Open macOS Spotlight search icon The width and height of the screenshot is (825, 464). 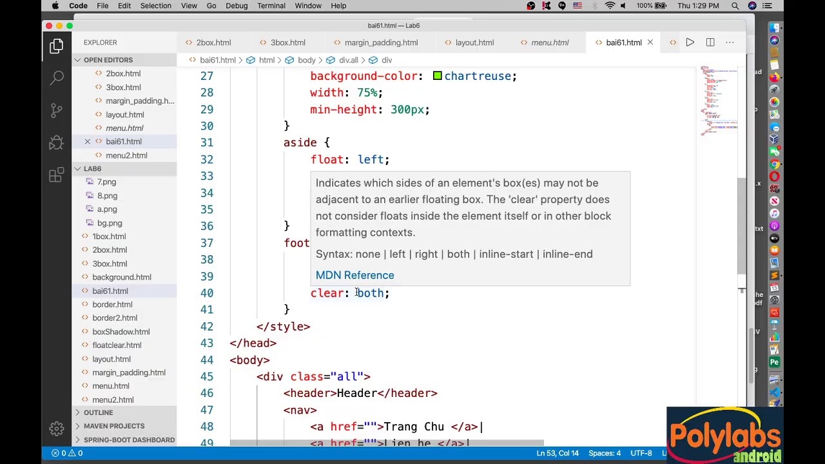coord(735,6)
